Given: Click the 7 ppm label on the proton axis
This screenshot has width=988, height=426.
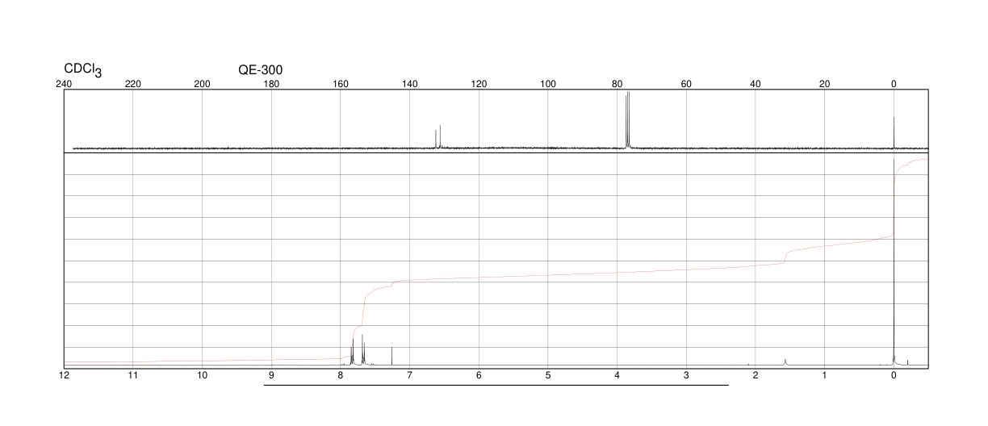Looking at the screenshot, I should click(x=410, y=376).
